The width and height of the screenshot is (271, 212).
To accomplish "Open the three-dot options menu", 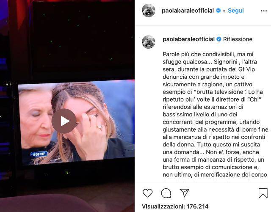I will click(264, 11).
